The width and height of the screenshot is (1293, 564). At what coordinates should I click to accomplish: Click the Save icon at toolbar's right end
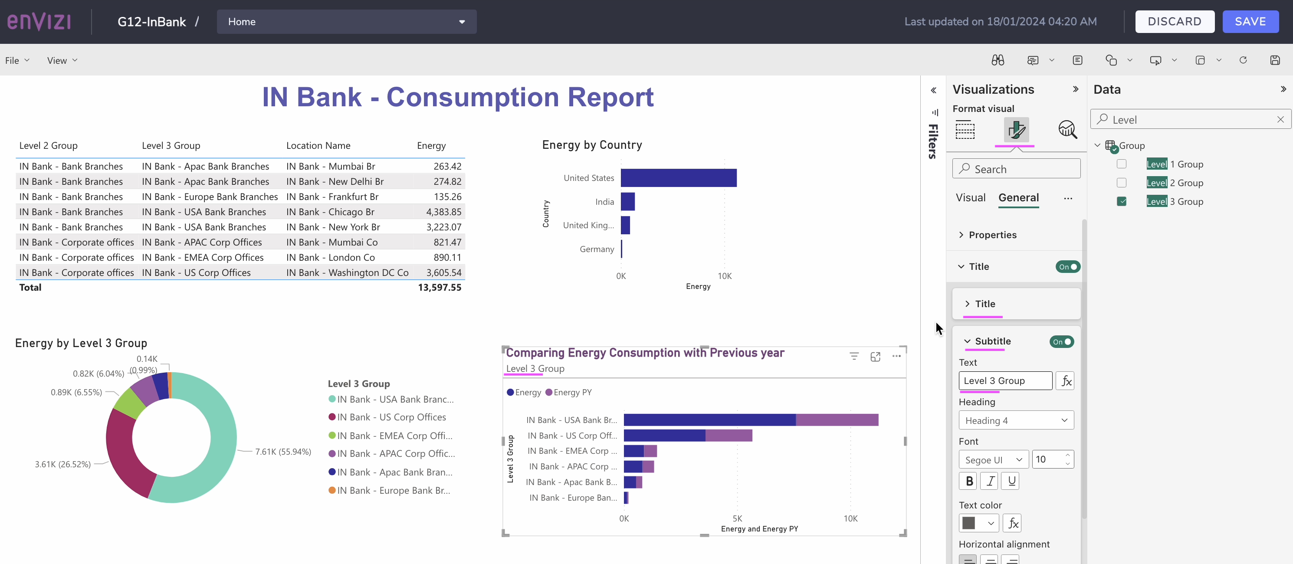coord(1276,60)
